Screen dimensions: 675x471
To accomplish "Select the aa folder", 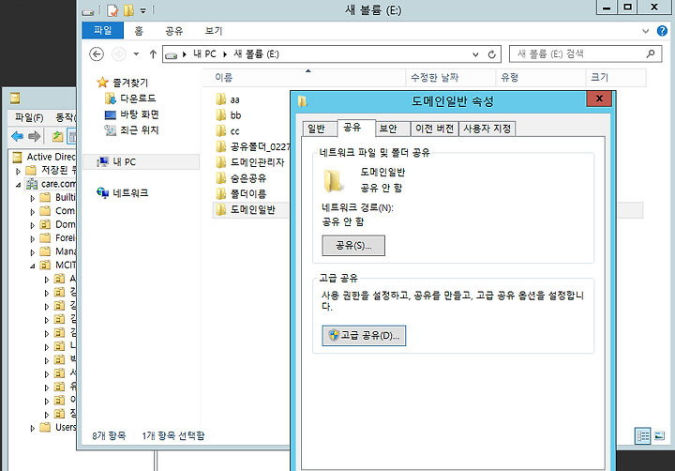I will 227,100.
